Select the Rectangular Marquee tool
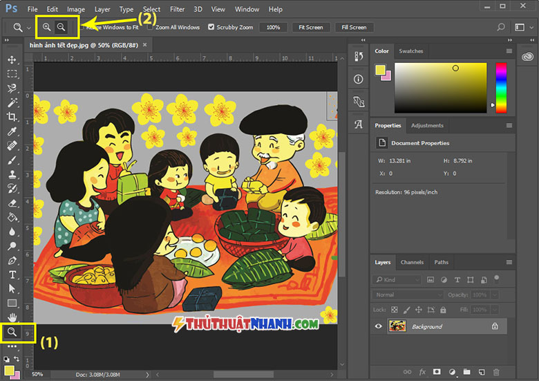 pyautogui.click(x=12, y=74)
